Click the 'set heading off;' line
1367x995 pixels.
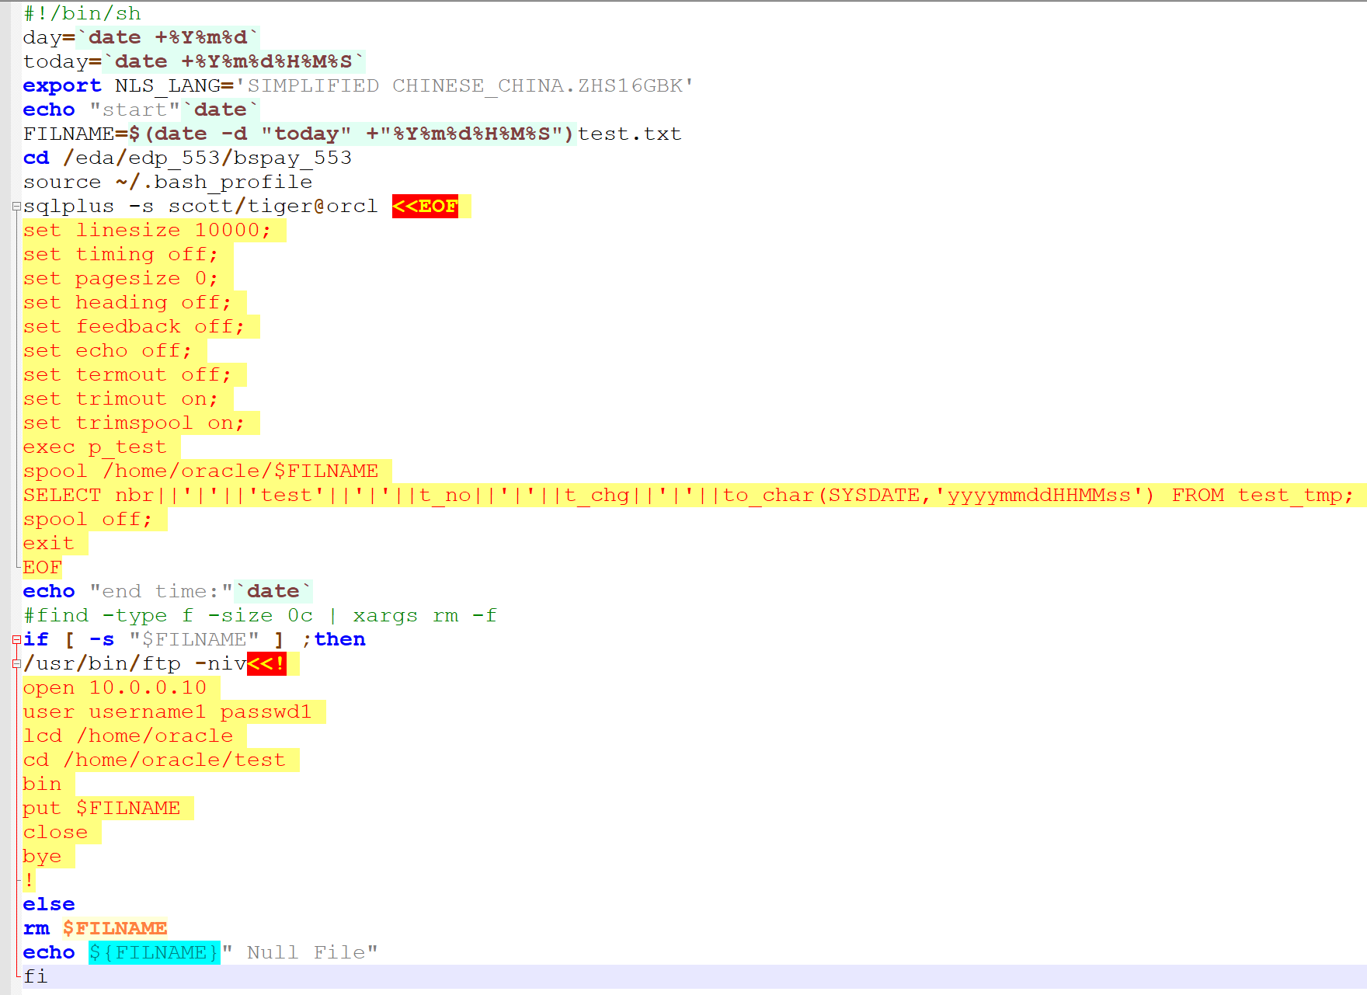[127, 303]
